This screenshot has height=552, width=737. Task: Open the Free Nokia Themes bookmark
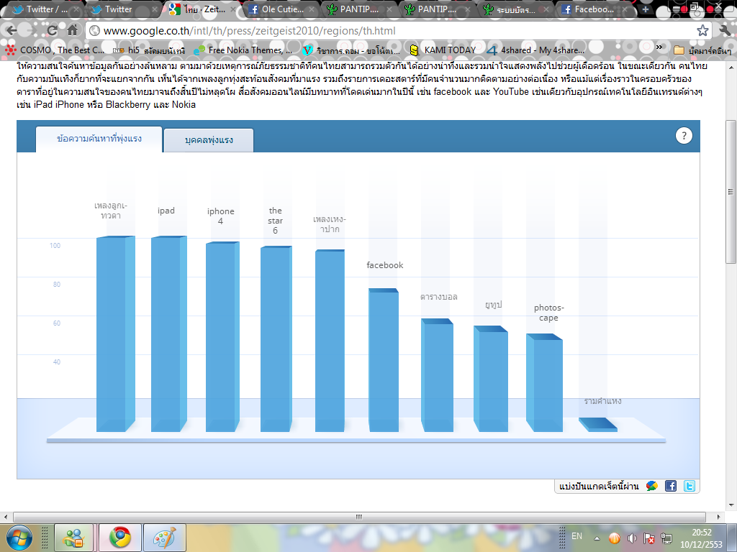pos(243,50)
